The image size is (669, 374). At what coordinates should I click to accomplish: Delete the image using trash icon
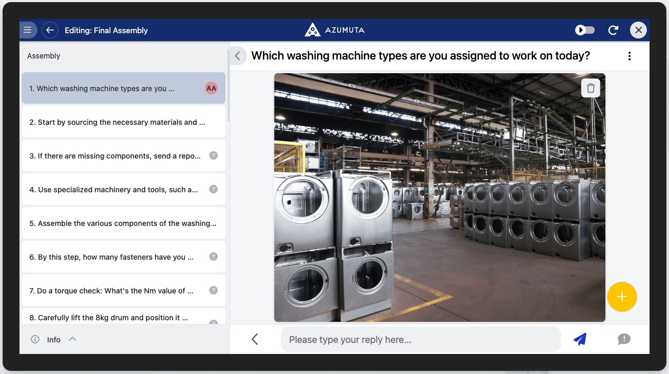coord(591,88)
